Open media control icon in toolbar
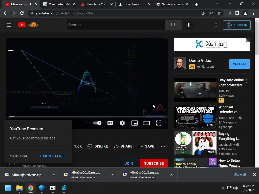The image size is (259, 194). (x=229, y=13)
